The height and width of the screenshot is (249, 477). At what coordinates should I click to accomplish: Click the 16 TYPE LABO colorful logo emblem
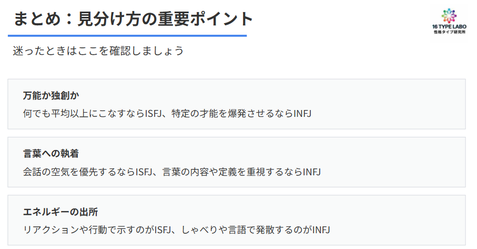pos(448,15)
